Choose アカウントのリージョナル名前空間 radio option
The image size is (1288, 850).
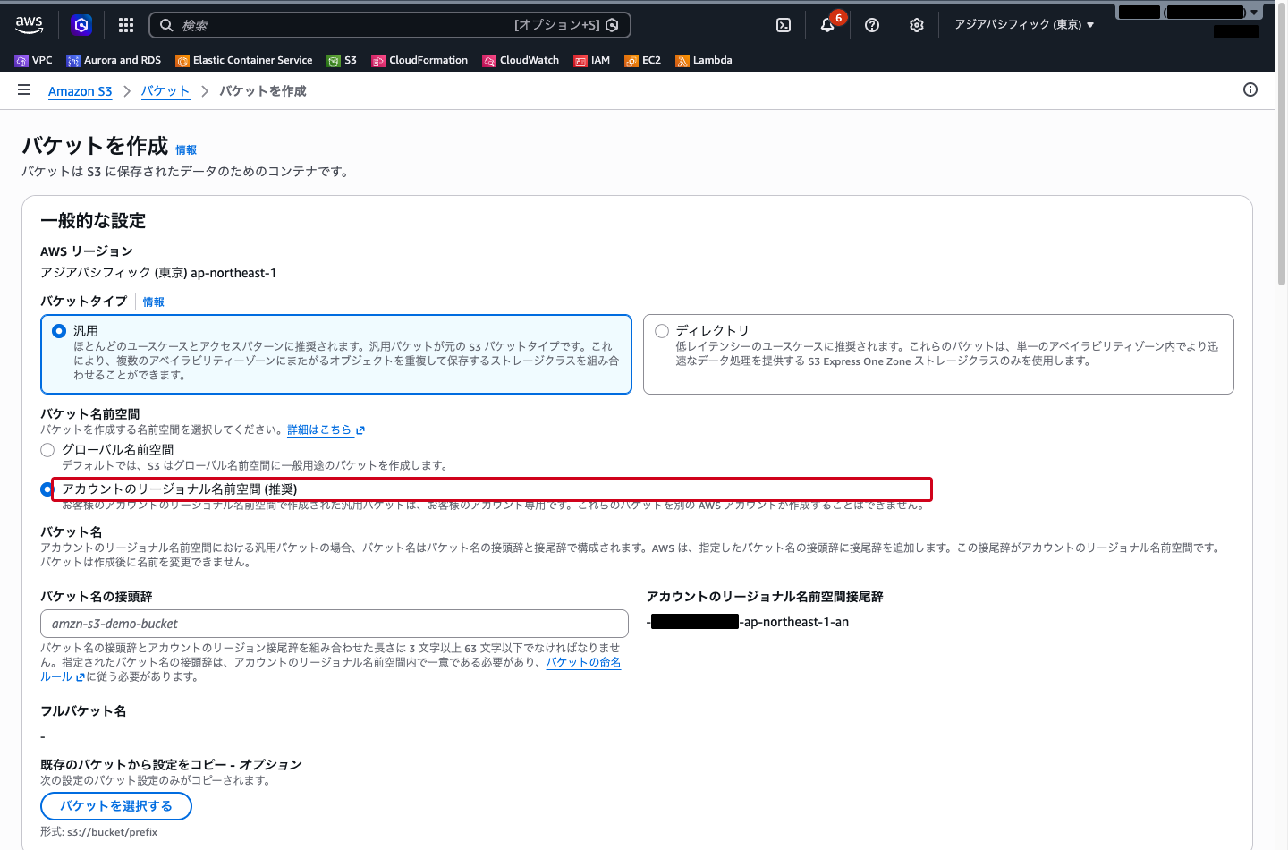pyautogui.click(x=47, y=489)
